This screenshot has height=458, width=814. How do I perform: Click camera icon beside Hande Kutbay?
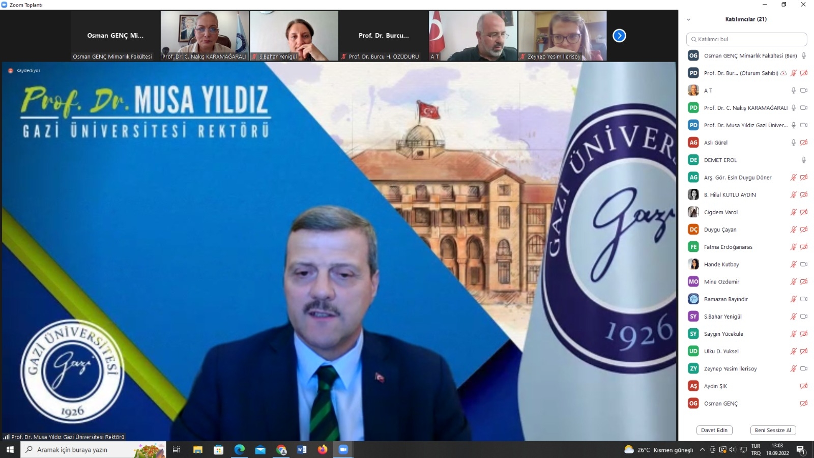tap(804, 265)
